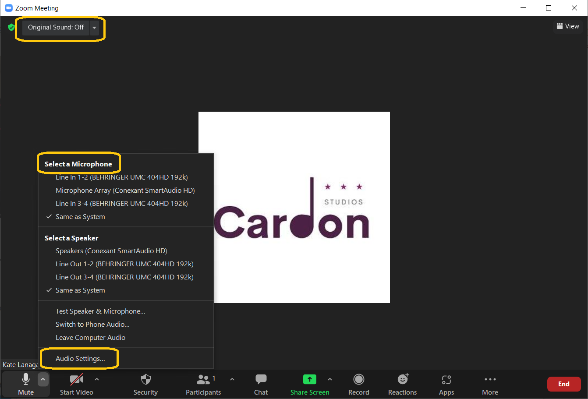Image resolution: width=588 pixels, height=399 pixels.
Task: Open the Chat panel
Action: pyautogui.click(x=261, y=379)
